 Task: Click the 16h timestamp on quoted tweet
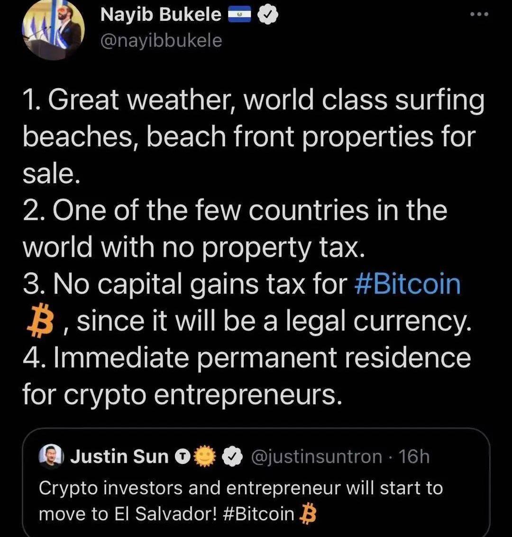pos(414,457)
